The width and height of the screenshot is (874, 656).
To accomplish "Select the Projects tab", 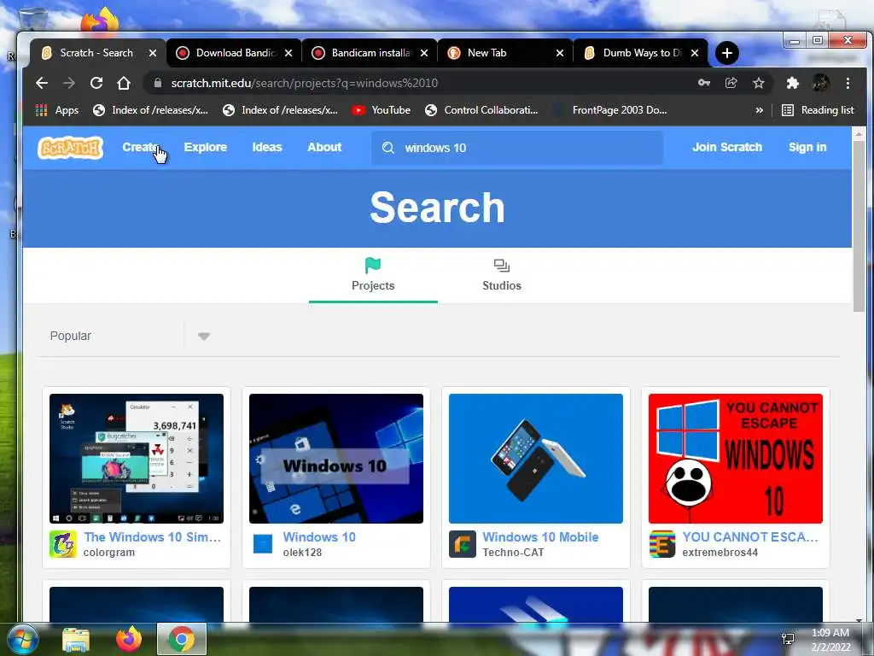I will point(373,275).
